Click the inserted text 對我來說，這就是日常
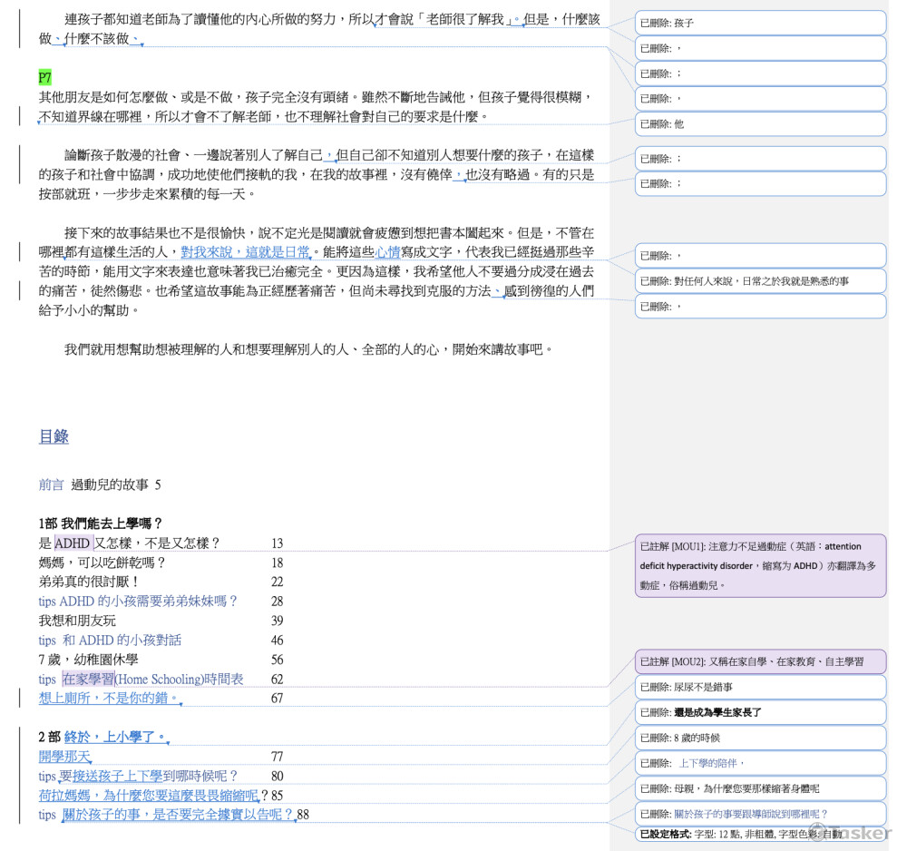The width and height of the screenshot is (907, 851). pyautogui.click(x=245, y=252)
